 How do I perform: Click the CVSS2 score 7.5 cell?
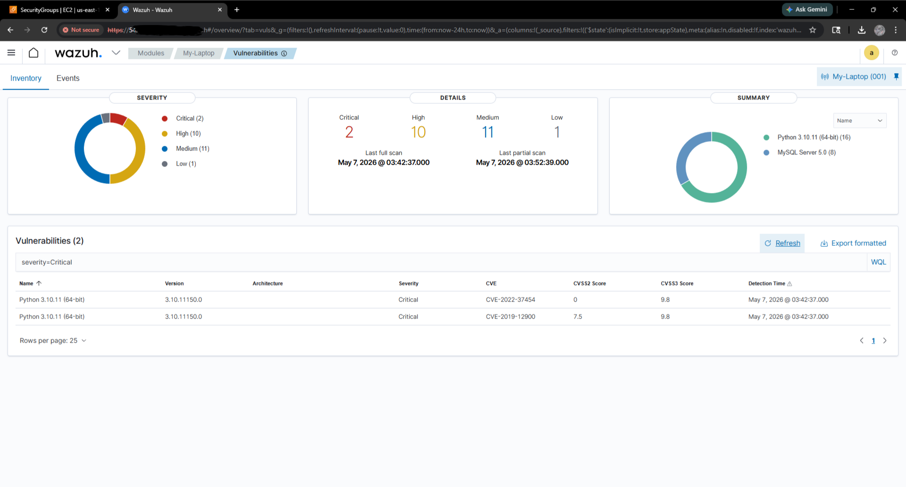point(578,317)
